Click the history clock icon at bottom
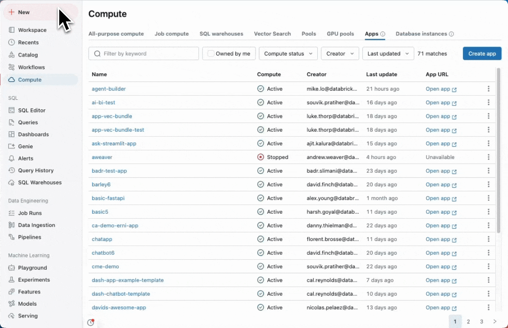508x328 pixels. (91, 323)
